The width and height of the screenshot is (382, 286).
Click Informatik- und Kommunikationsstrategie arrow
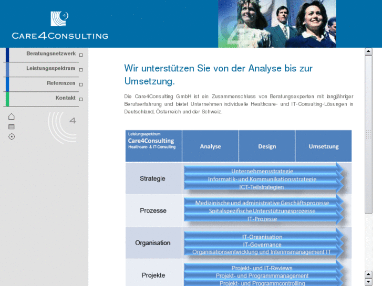click(264, 179)
